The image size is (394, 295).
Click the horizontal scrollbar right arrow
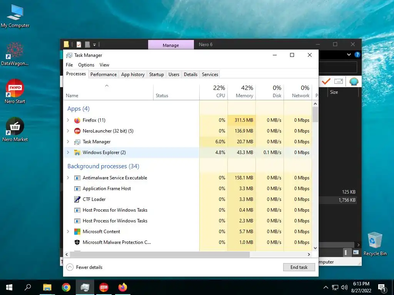pyautogui.click(x=309, y=254)
